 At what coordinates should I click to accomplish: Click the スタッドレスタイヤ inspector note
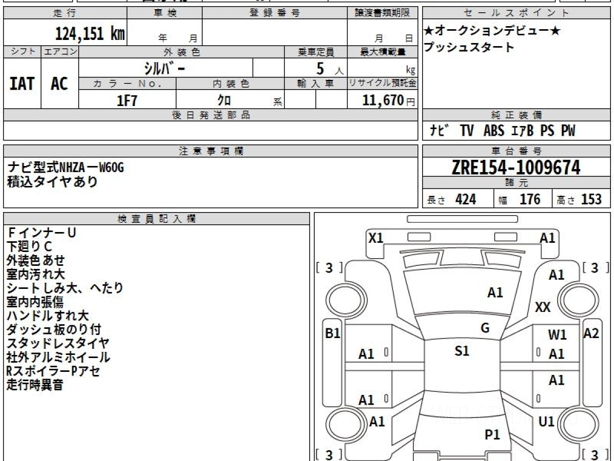58,344
